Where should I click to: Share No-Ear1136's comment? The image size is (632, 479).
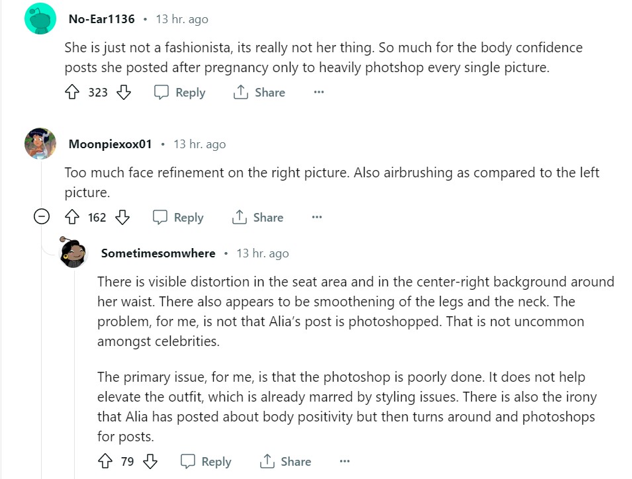point(259,93)
